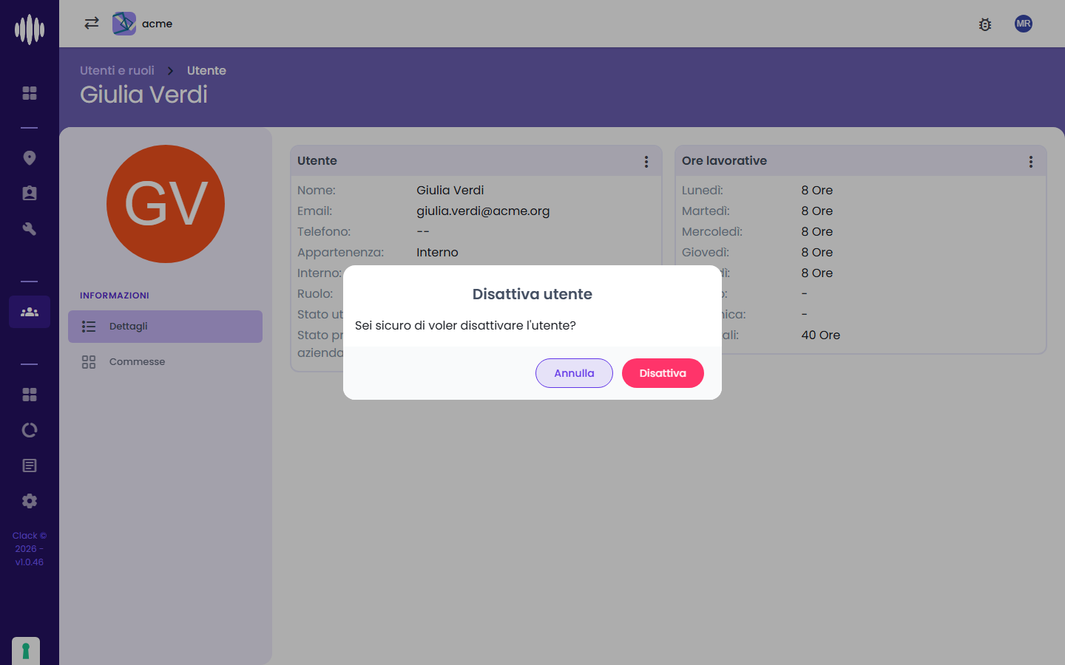
Task: Open the document list icon in sidebar
Action: [30, 465]
